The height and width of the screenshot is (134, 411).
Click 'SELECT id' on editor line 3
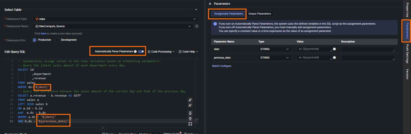click(x=26, y=70)
